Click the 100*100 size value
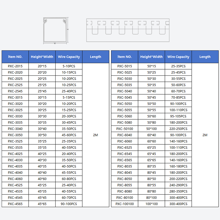The width and height of the screenshot is (220, 220). (x=151, y=204)
